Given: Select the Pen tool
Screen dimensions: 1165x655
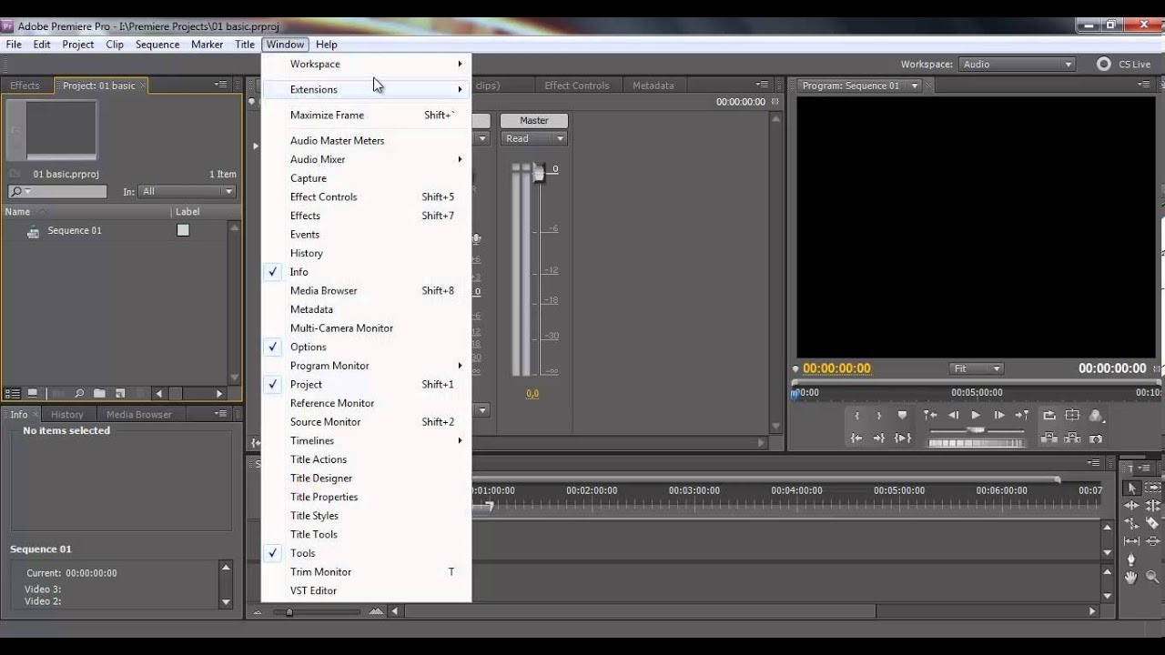Looking at the screenshot, I should coord(1131,559).
